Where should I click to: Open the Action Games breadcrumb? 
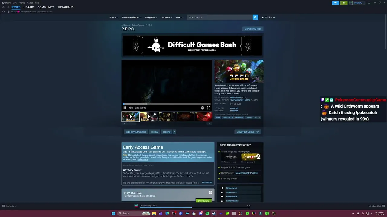[x=138, y=25]
